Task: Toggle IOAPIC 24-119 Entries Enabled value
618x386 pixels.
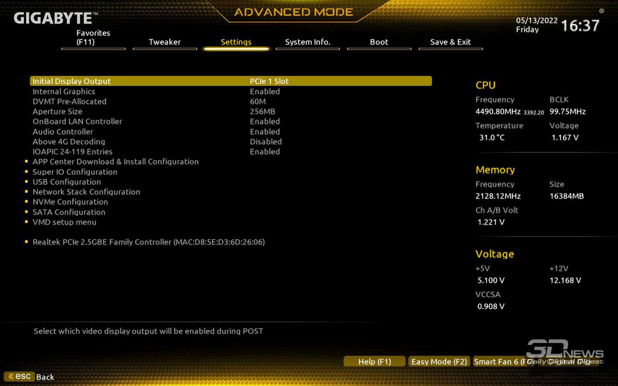Action: [x=265, y=152]
